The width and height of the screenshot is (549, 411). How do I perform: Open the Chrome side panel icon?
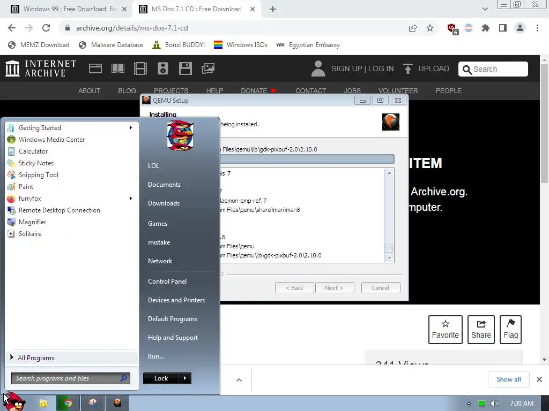[503, 28]
